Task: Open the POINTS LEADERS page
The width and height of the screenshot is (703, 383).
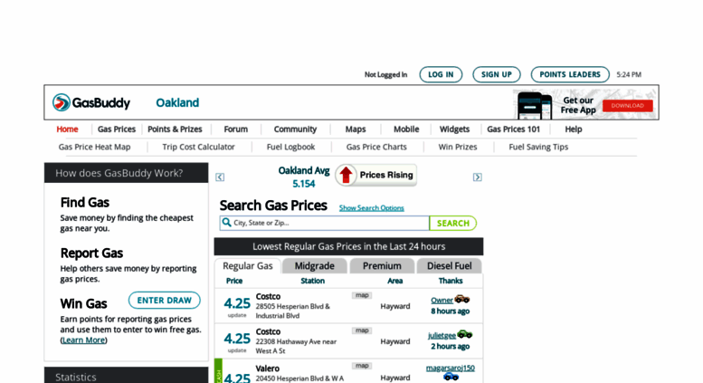Action: pyautogui.click(x=570, y=74)
